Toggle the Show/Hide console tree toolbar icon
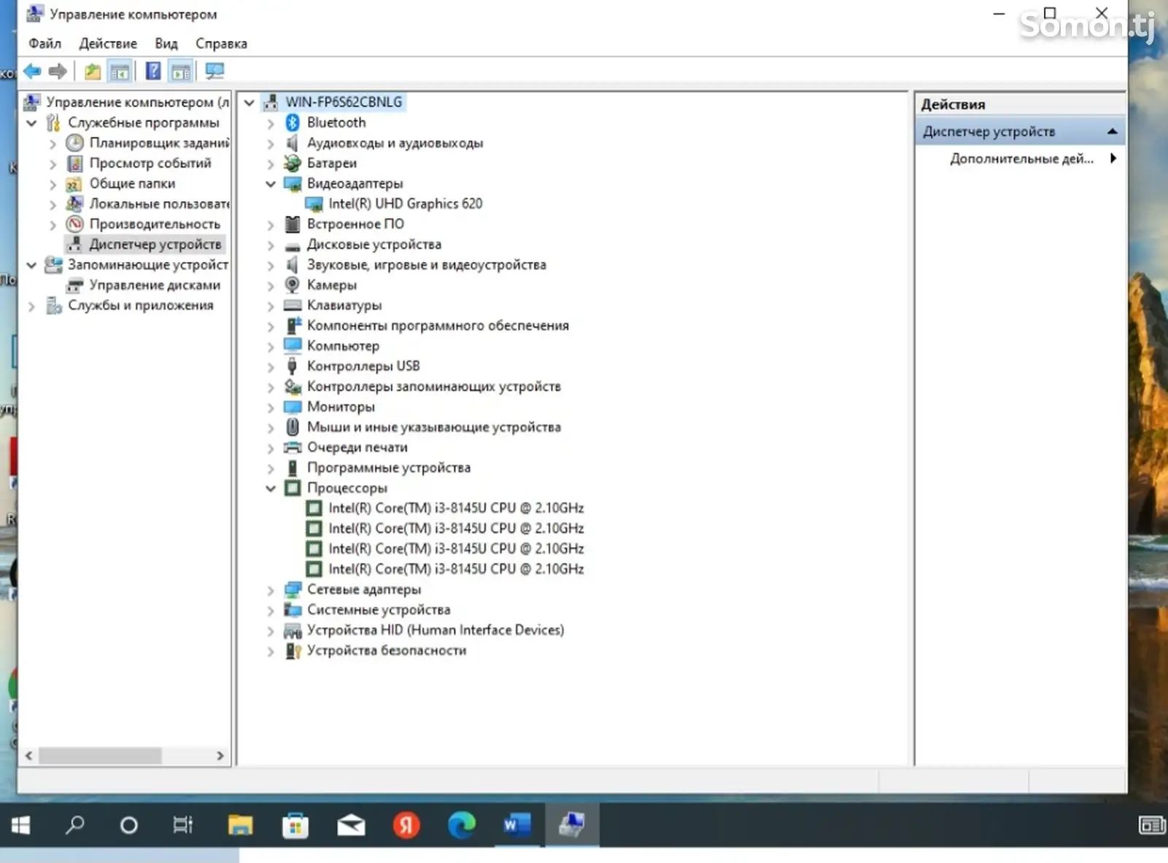The height and width of the screenshot is (863, 1168). [120, 71]
